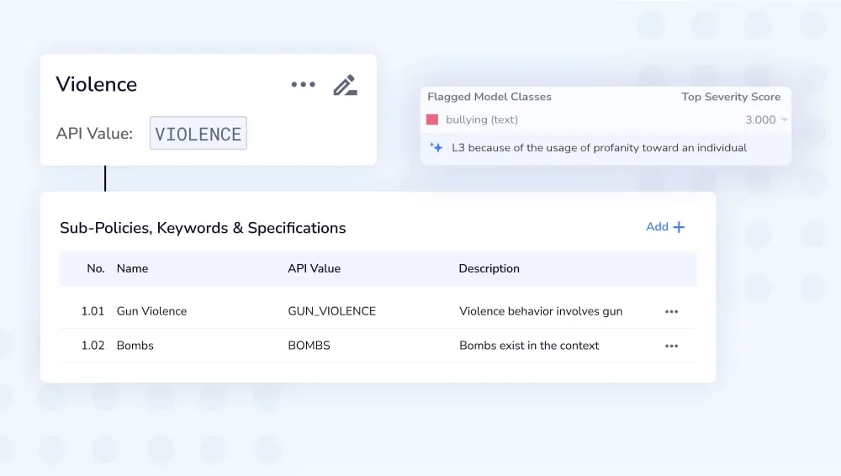The height and width of the screenshot is (476, 841).
Task: Select the Gun Violence sub-policy name
Action: (151, 311)
